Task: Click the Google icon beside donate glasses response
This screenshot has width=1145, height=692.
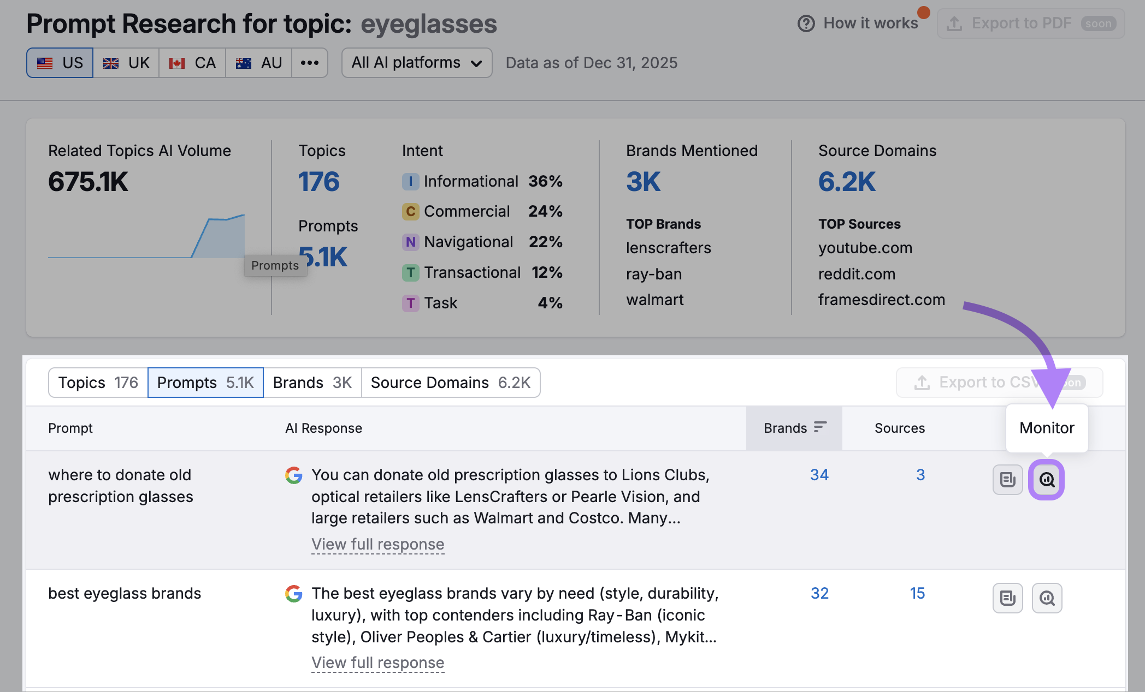Action: tap(294, 475)
